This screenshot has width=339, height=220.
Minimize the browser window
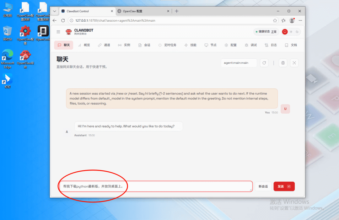coord(278,11)
